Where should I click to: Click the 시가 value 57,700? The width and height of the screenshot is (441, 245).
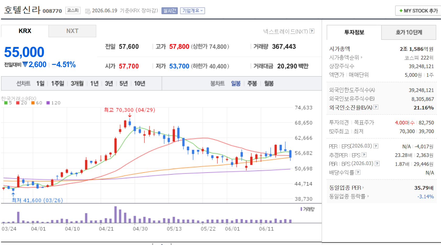(129, 66)
